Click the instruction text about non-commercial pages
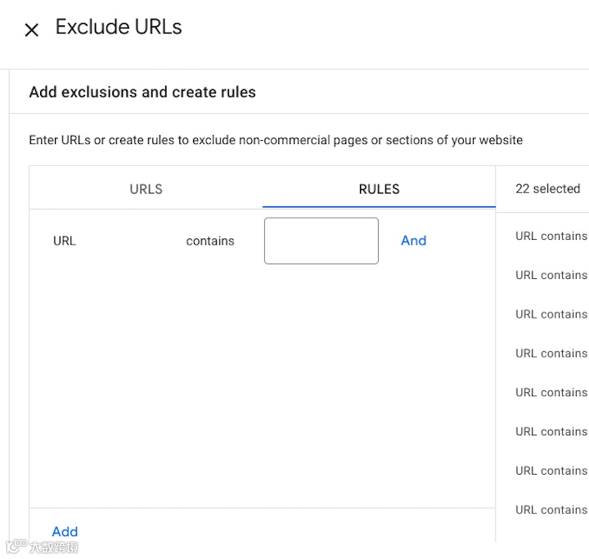The image size is (589, 559). point(276,140)
